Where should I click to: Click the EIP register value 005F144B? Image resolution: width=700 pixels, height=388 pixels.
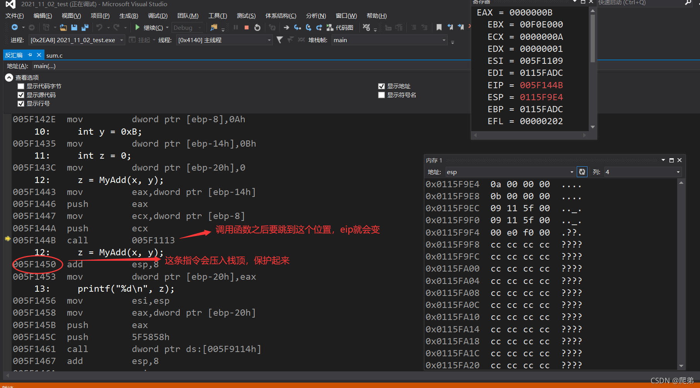point(541,85)
